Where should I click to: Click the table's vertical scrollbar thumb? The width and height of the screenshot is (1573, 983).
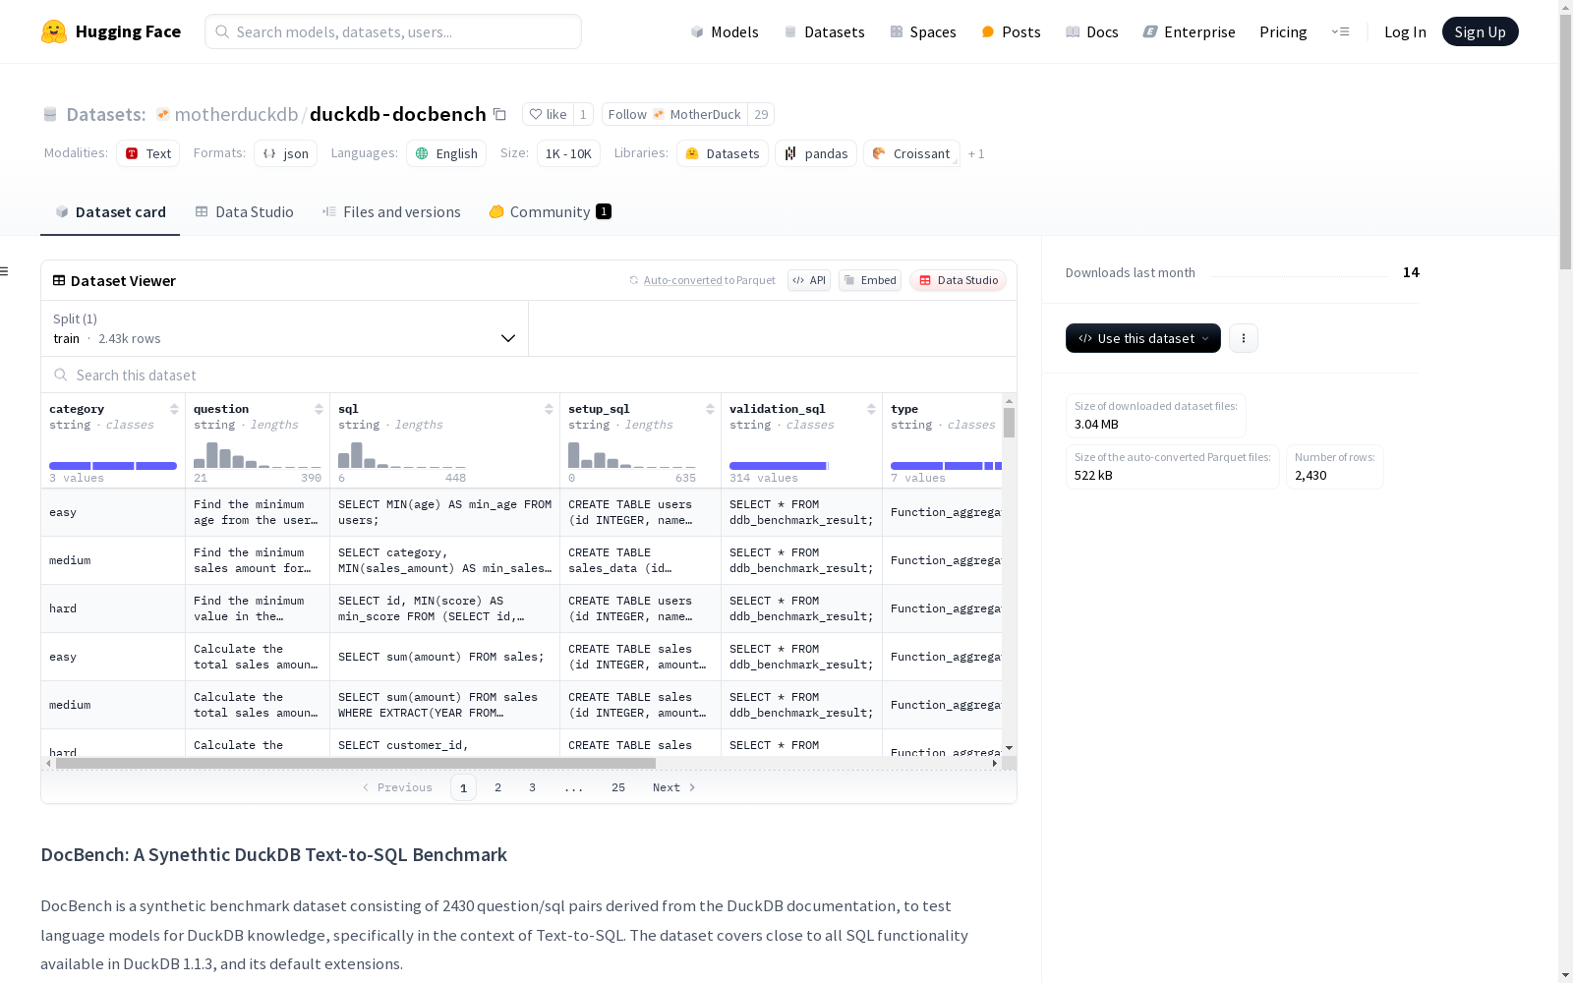[1009, 423]
